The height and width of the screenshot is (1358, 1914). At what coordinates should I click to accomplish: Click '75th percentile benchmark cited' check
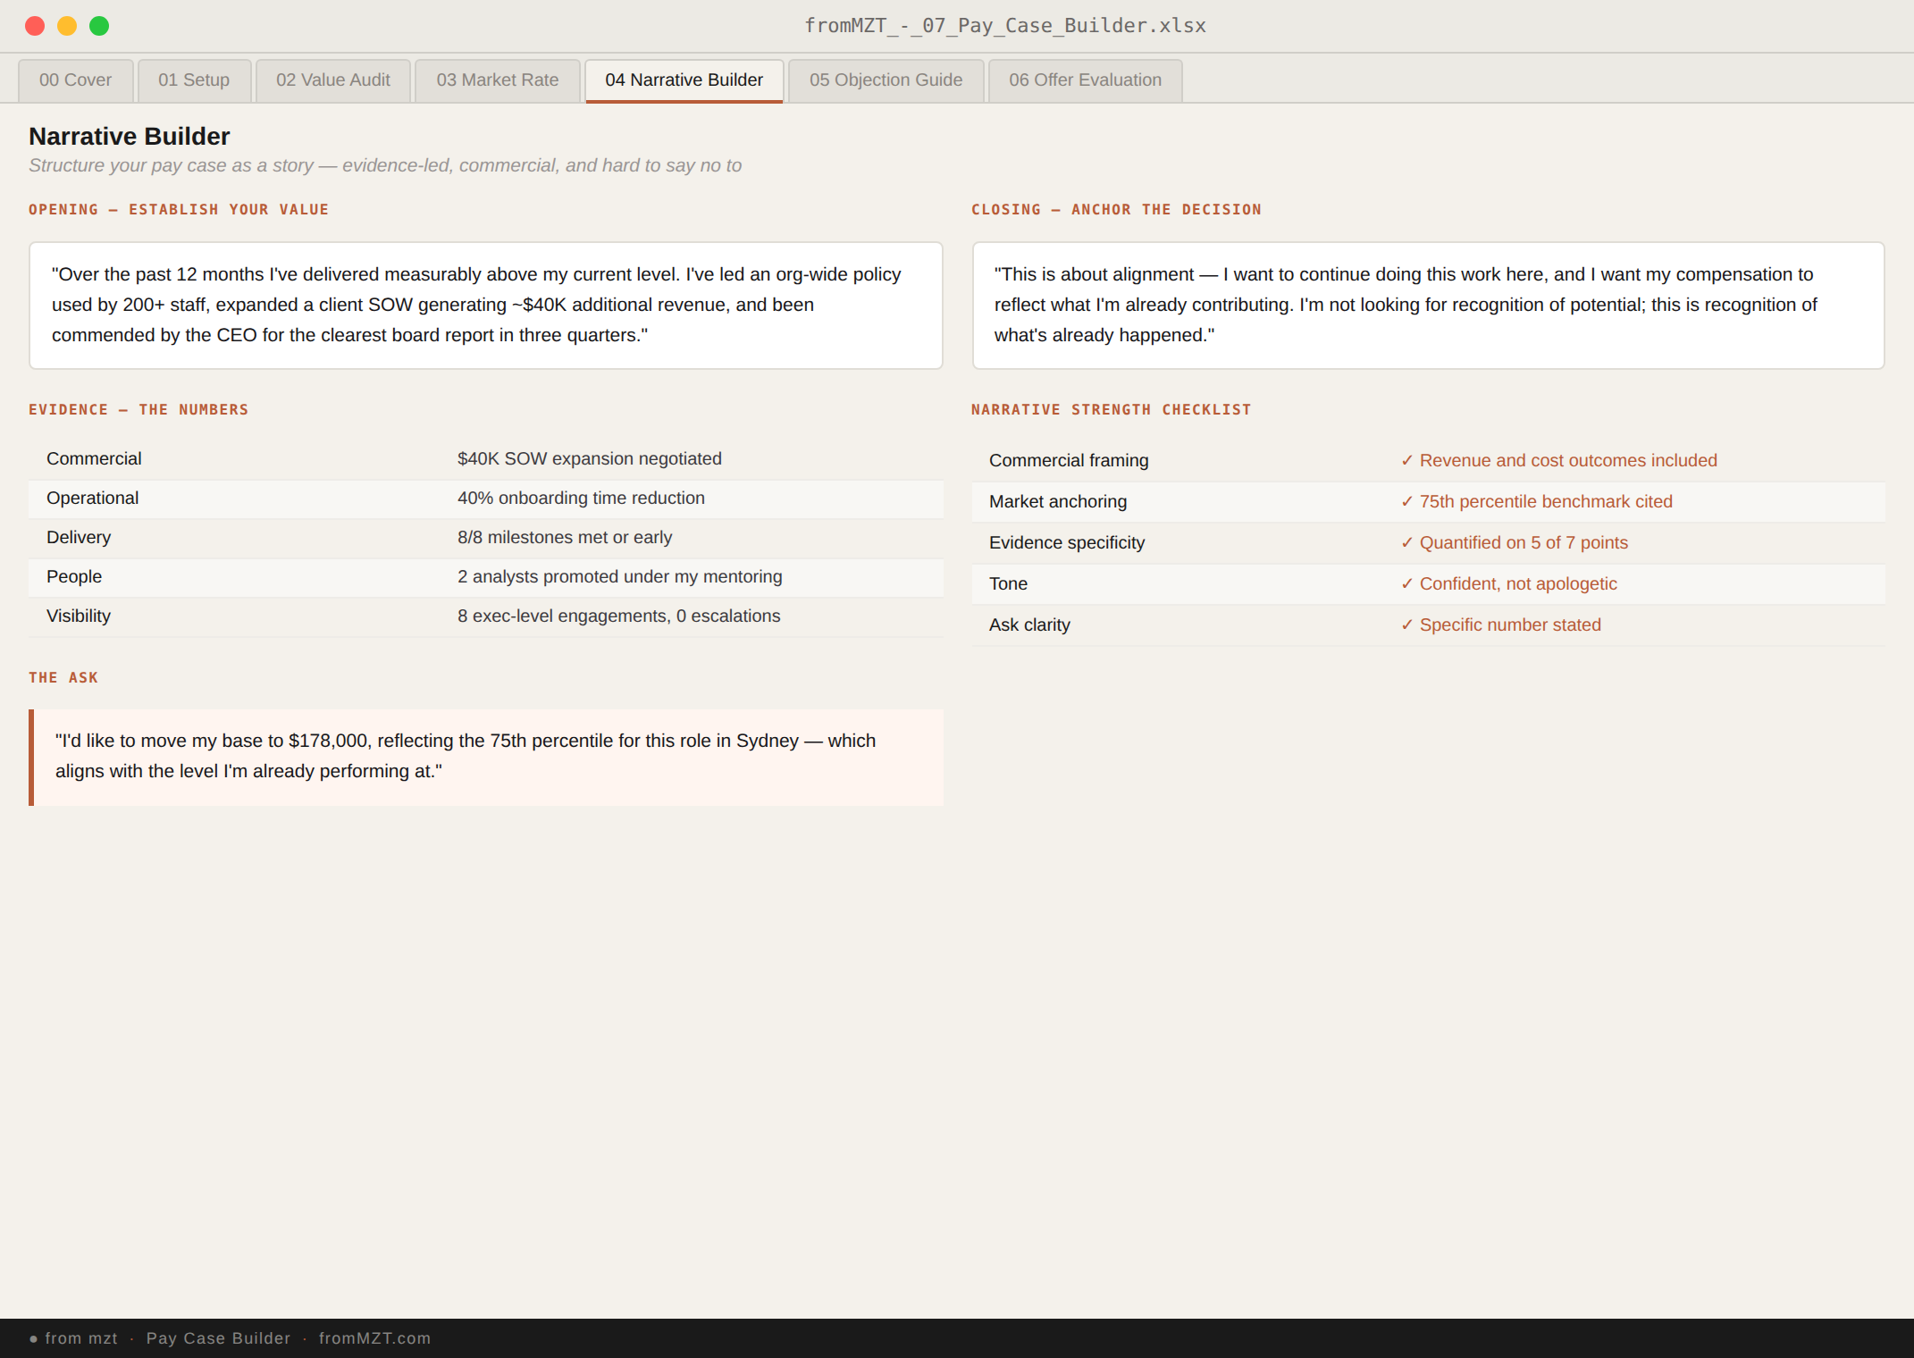tap(1536, 502)
